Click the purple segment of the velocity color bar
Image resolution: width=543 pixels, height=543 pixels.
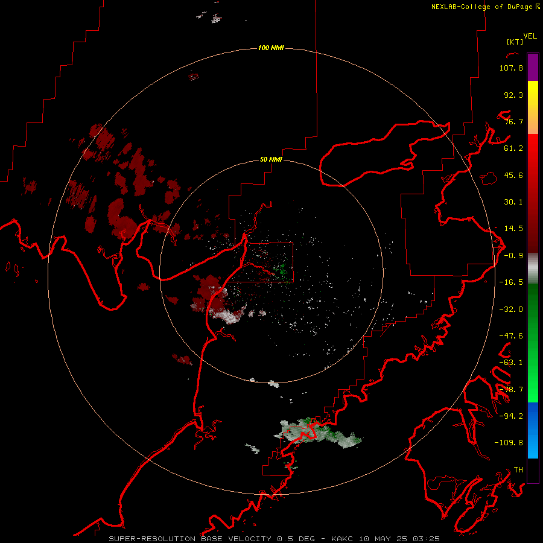(x=533, y=68)
